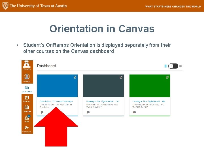The width and height of the screenshot is (204, 153).
Task: Edit the blue Orientation course card
Action: [75, 77]
